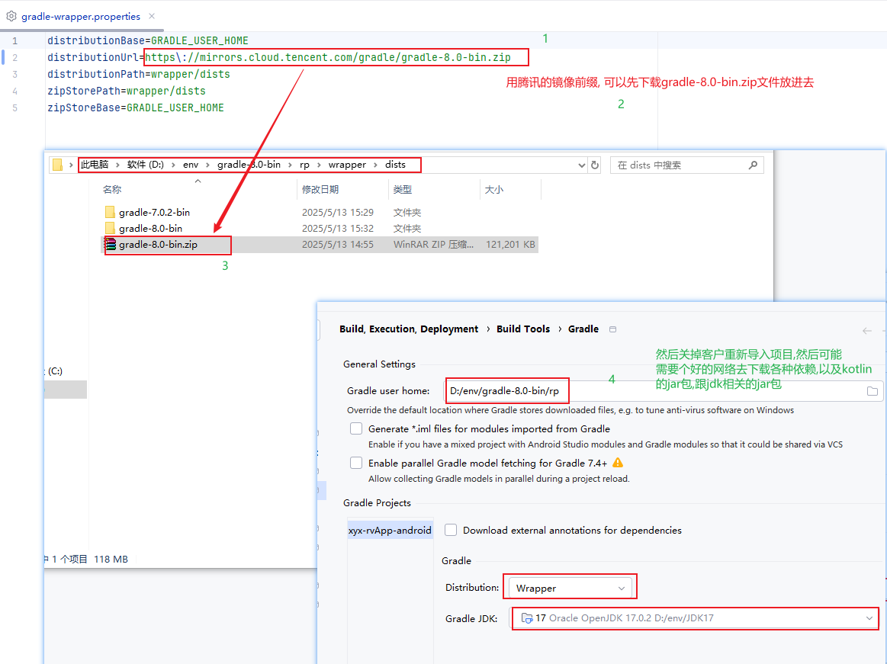Click the project-level settings icon beside Gradle
Image resolution: width=887 pixels, height=664 pixels.
point(612,329)
